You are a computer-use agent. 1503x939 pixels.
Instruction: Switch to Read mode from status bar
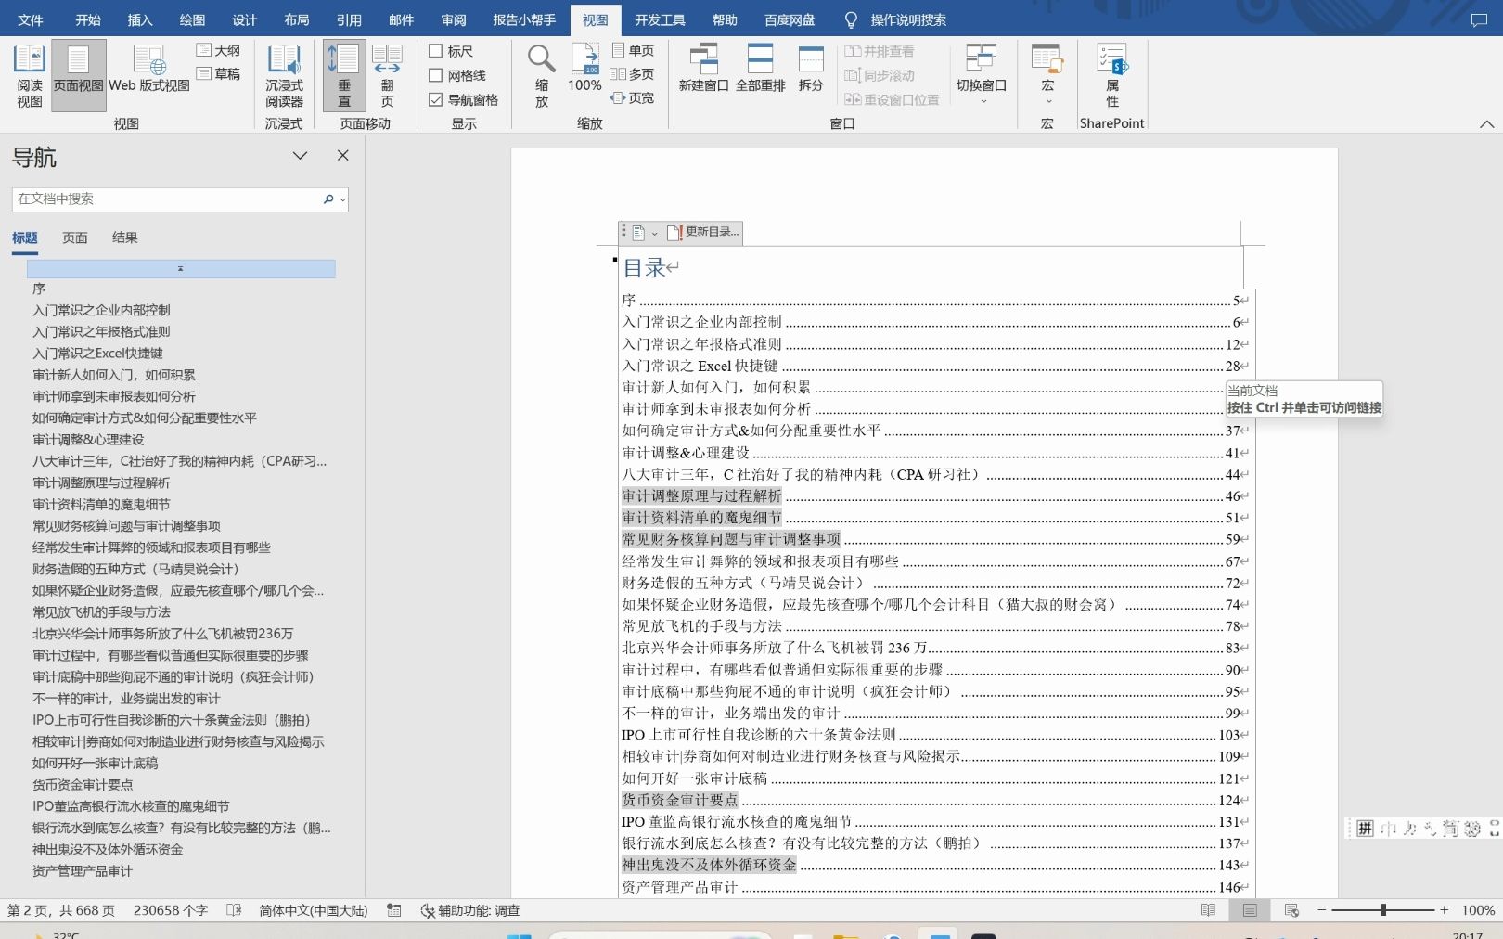click(1208, 910)
